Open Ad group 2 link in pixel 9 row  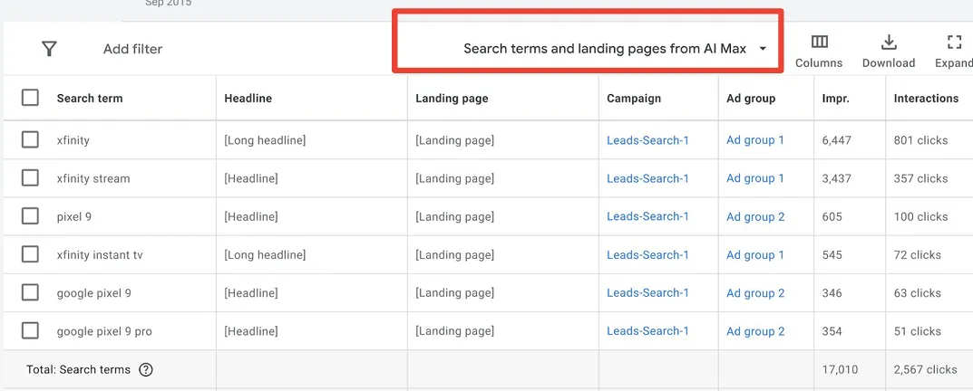coord(755,216)
